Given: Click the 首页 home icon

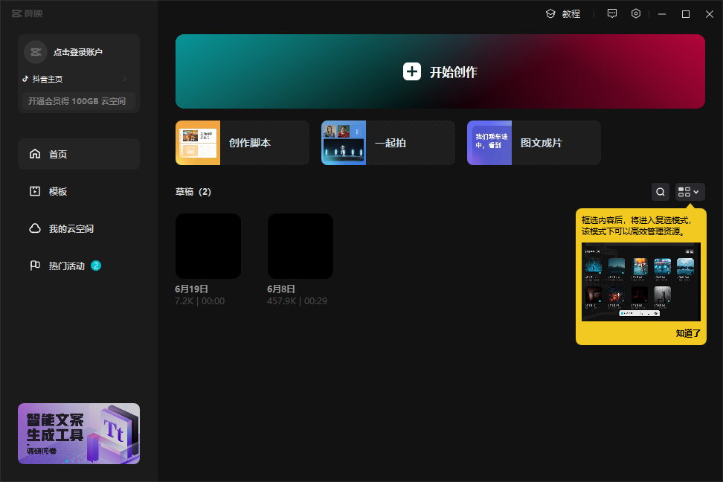Looking at the screenshot, I should [x=35, y=153].
